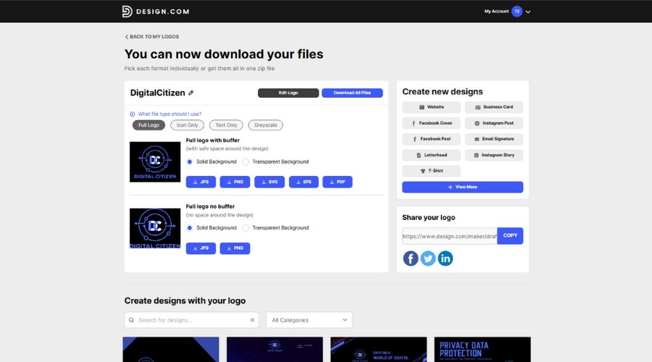652x362 pixels.
Task: Copy the logo share link
Action: pyautogui.click(x=510, y=235)
